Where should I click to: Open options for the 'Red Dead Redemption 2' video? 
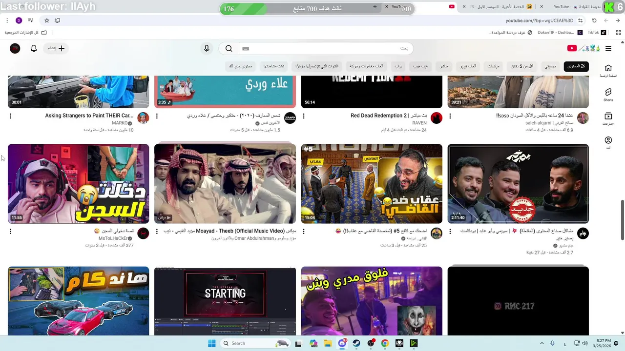click(x=304, y=116)
